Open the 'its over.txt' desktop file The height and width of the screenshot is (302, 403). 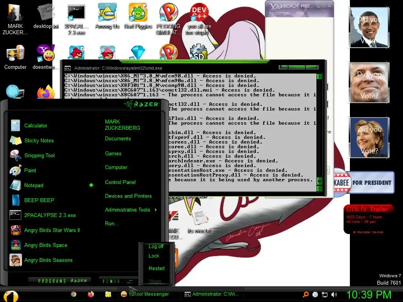[x=199, y=221]
